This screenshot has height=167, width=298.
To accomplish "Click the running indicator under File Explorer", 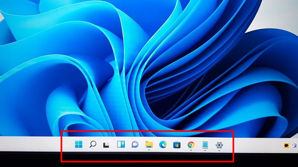I will (x=149, y=150).
